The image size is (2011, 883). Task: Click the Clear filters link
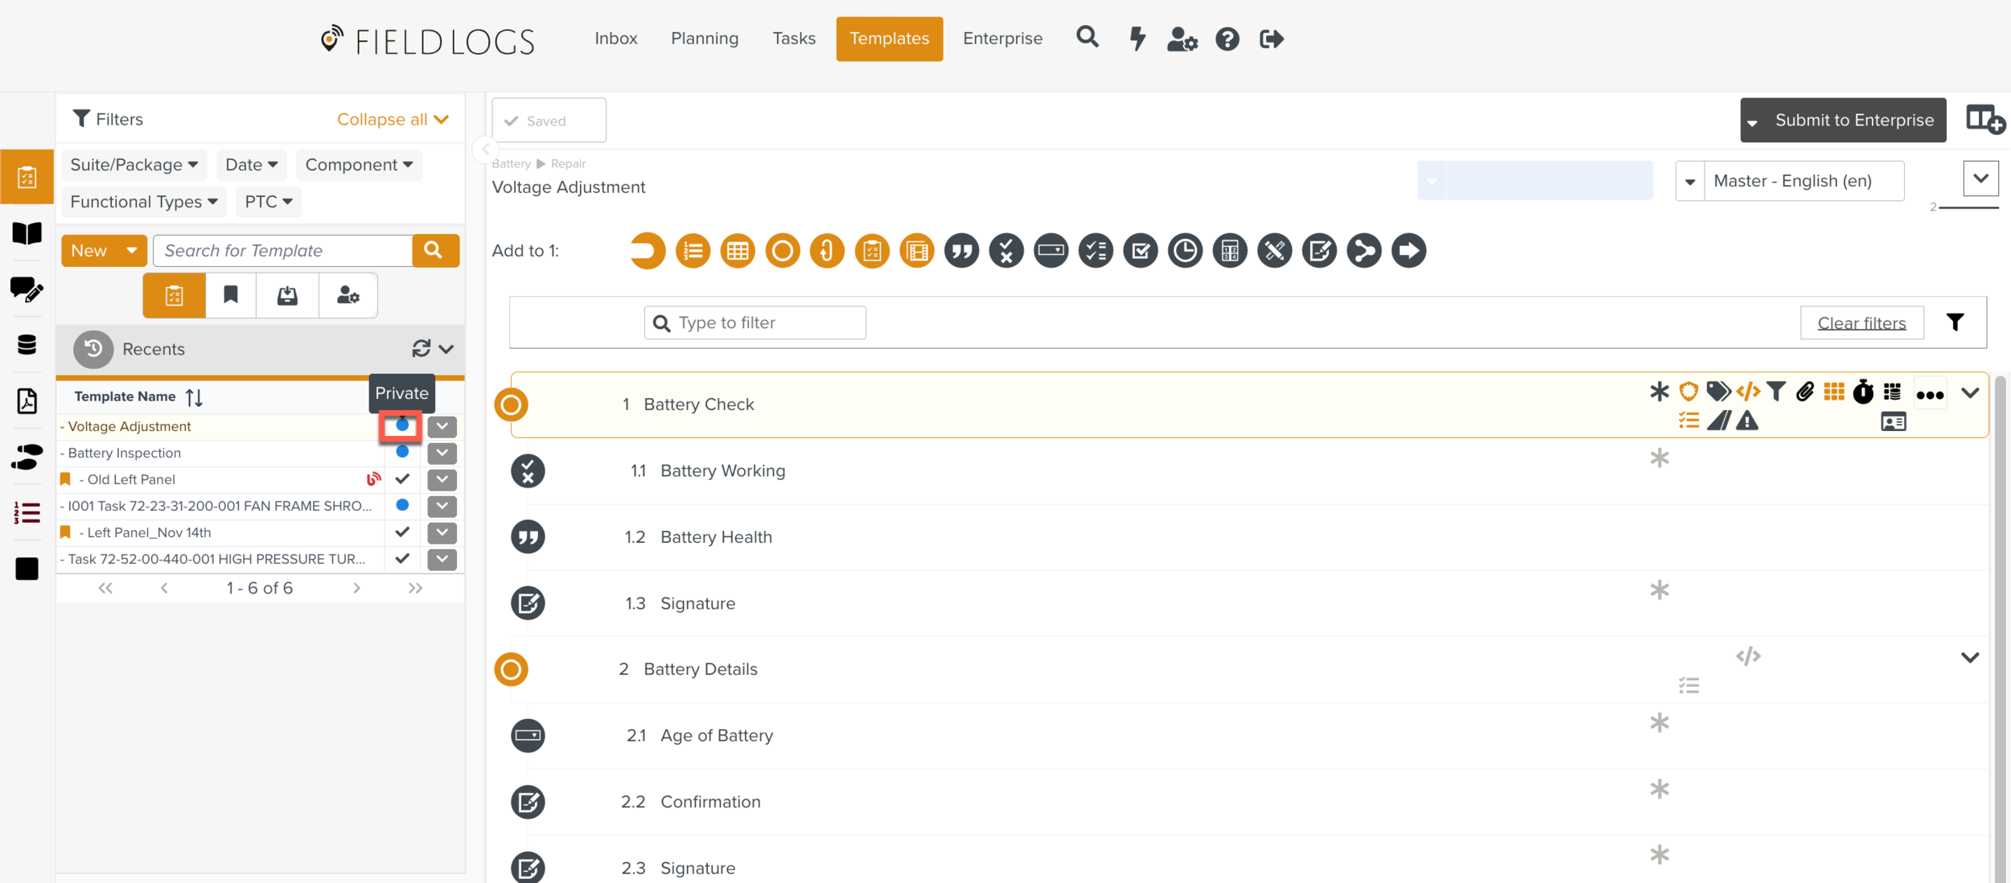tap(1861, 322)
